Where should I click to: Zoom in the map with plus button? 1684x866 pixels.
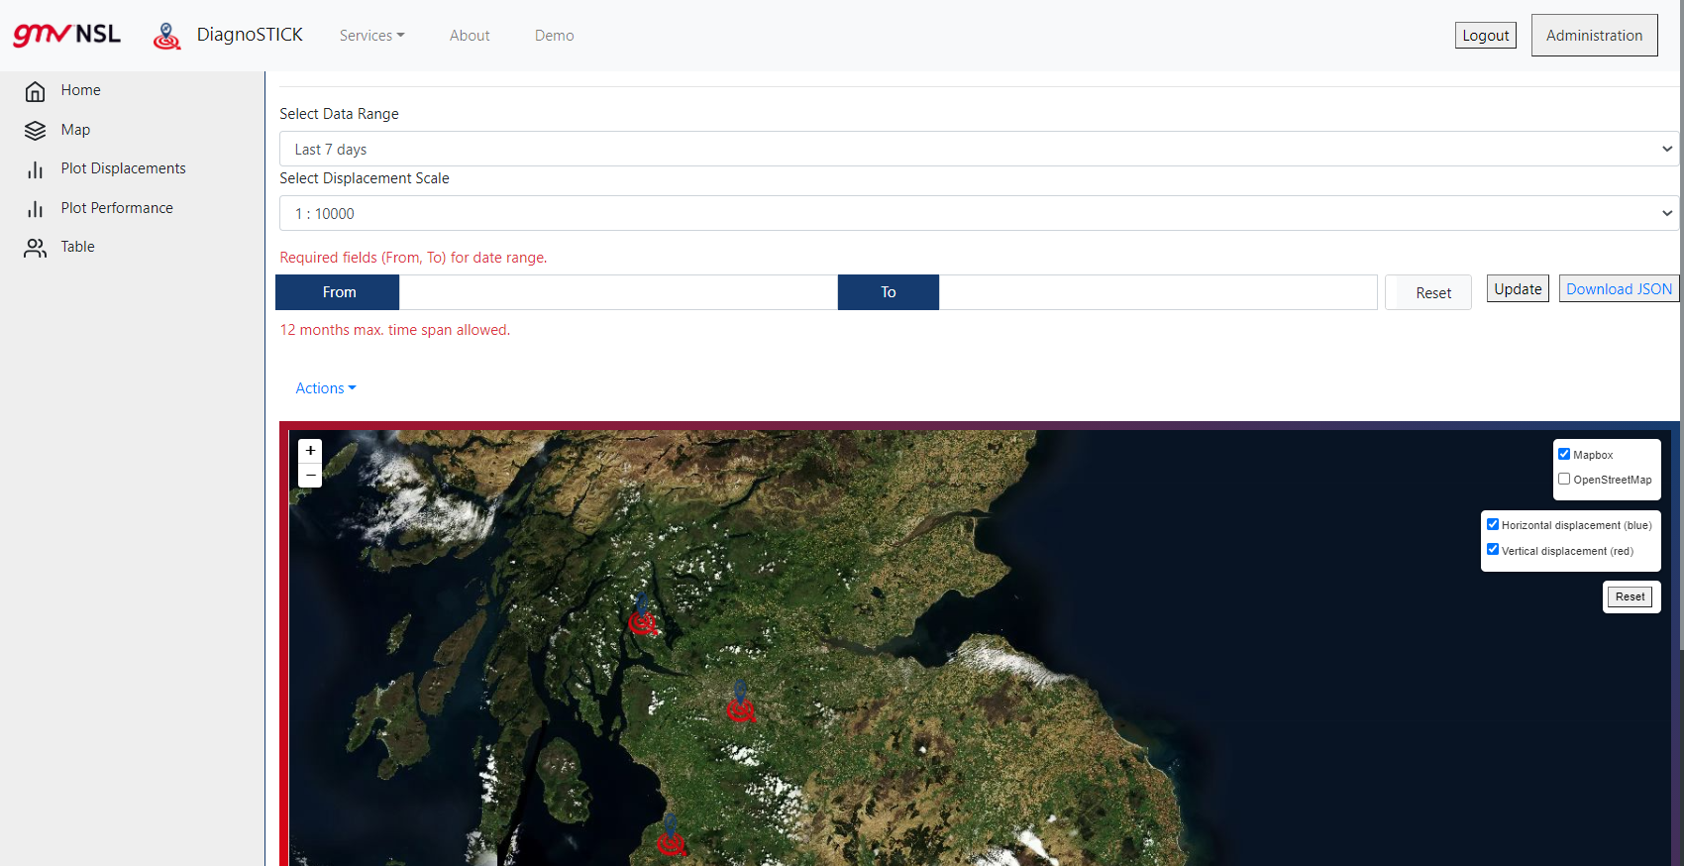(310, 451)
